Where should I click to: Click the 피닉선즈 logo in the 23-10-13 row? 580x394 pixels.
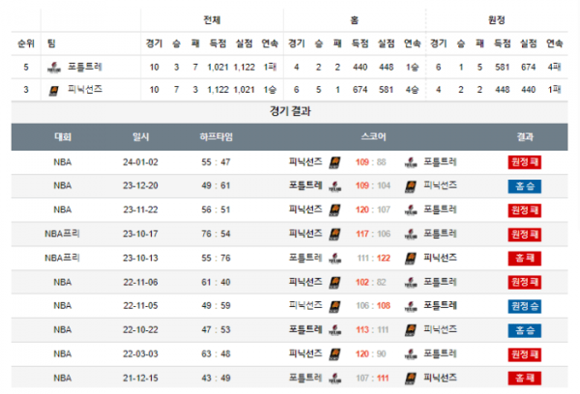pyautogui.click(x=410, y=258)
